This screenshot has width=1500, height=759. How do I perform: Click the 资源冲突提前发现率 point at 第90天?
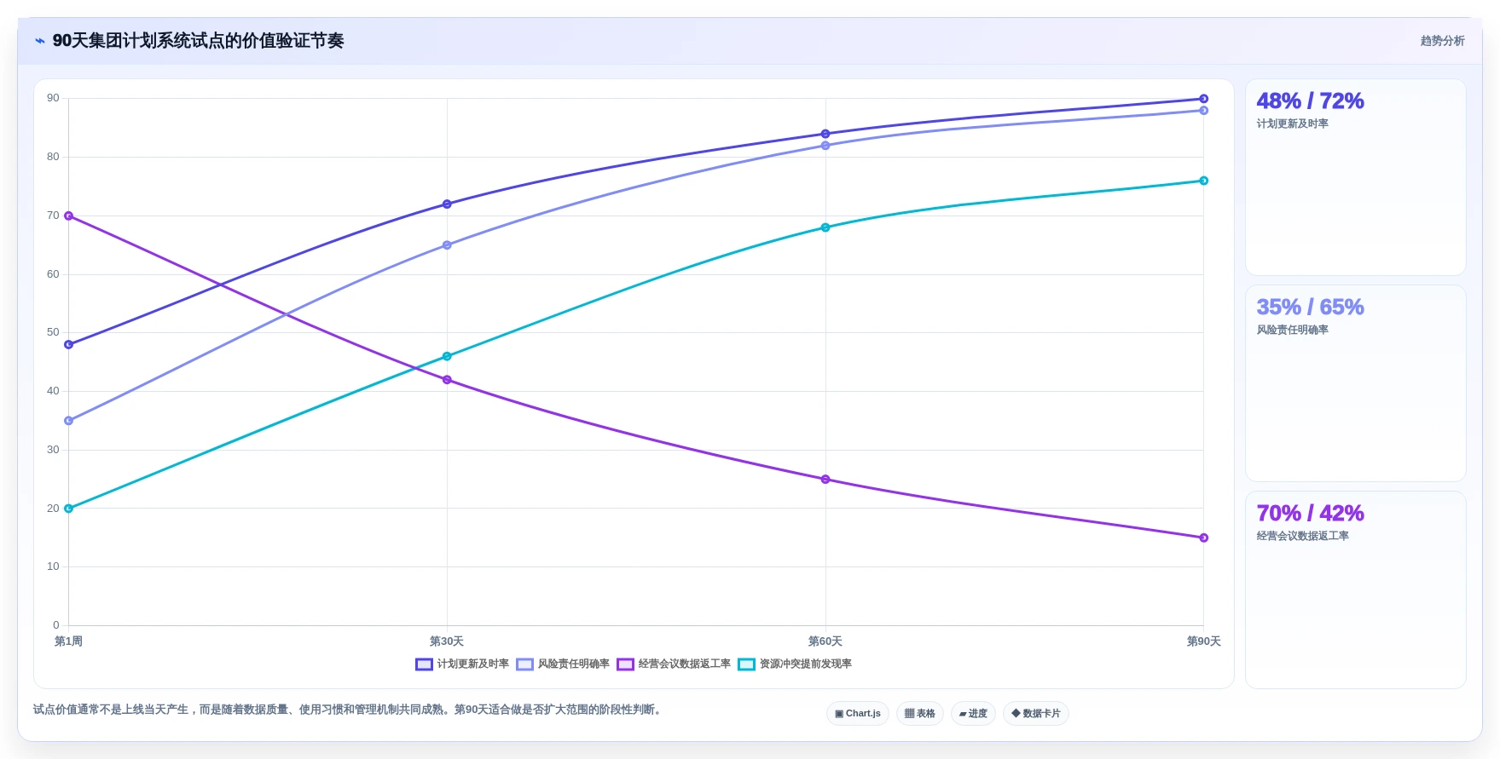pyautogui.click(x=1204, y=181)
